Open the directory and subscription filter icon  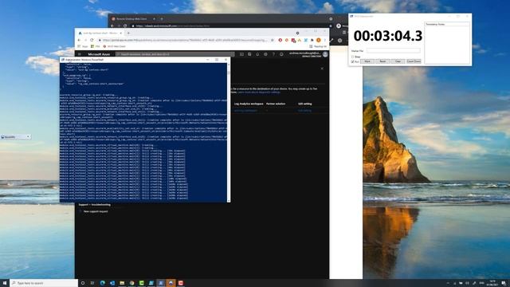pos(249,54)
